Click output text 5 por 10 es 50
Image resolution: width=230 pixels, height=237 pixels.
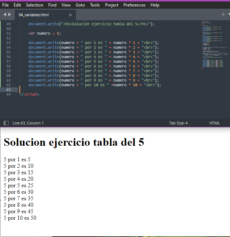click(x=20, y=218)
